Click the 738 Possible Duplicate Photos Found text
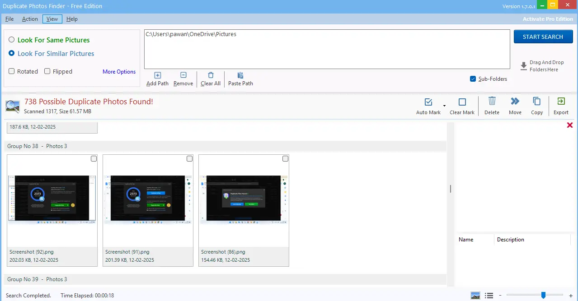The width and height of the screenshot is (578, 301). click(89, 102)
